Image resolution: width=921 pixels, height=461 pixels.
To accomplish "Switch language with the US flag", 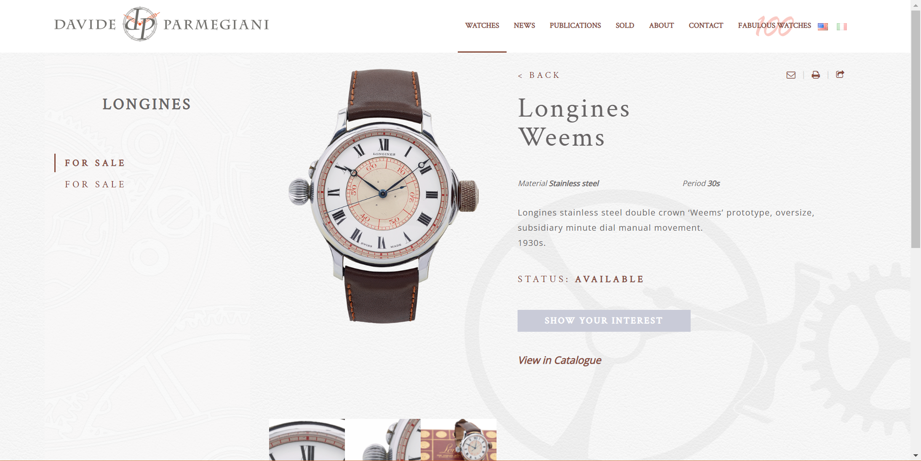I will click(x=823, y=27).
